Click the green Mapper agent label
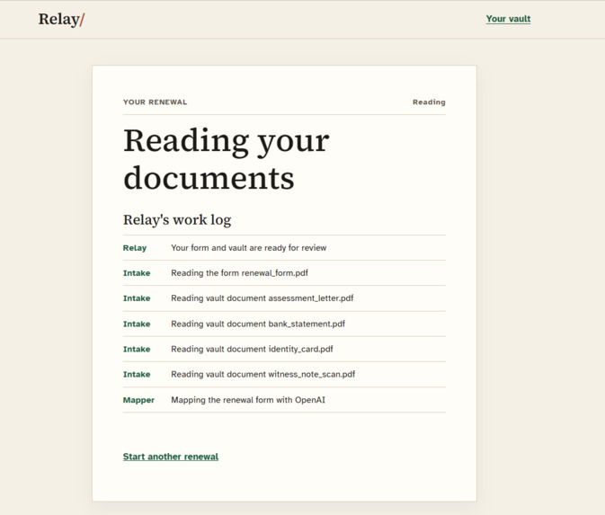 click(x=138, y=400)
